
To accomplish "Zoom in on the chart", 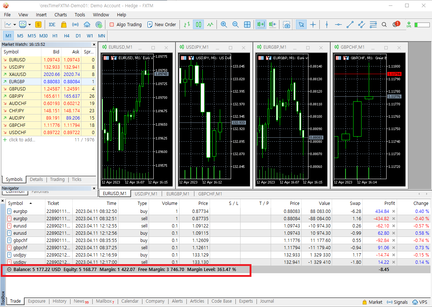I will point(224,25).
